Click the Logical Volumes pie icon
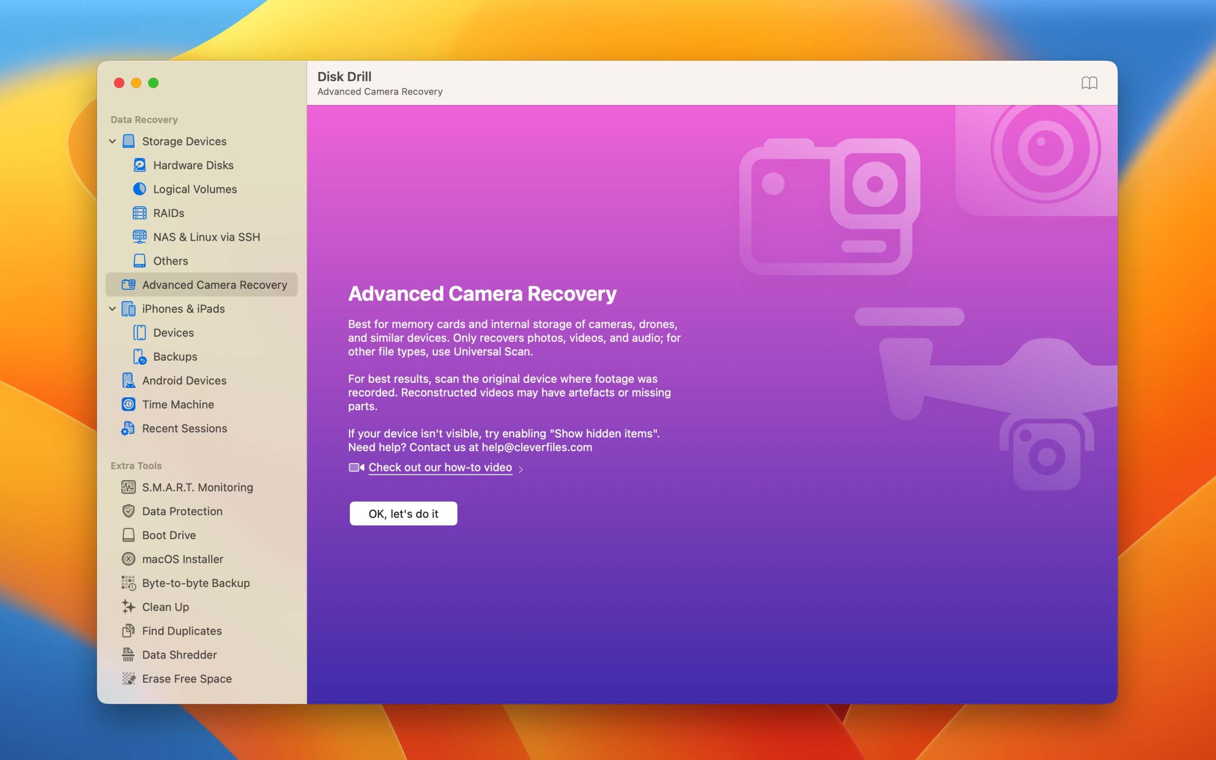This screenshot has height=760, width=1216. [139, 189]
